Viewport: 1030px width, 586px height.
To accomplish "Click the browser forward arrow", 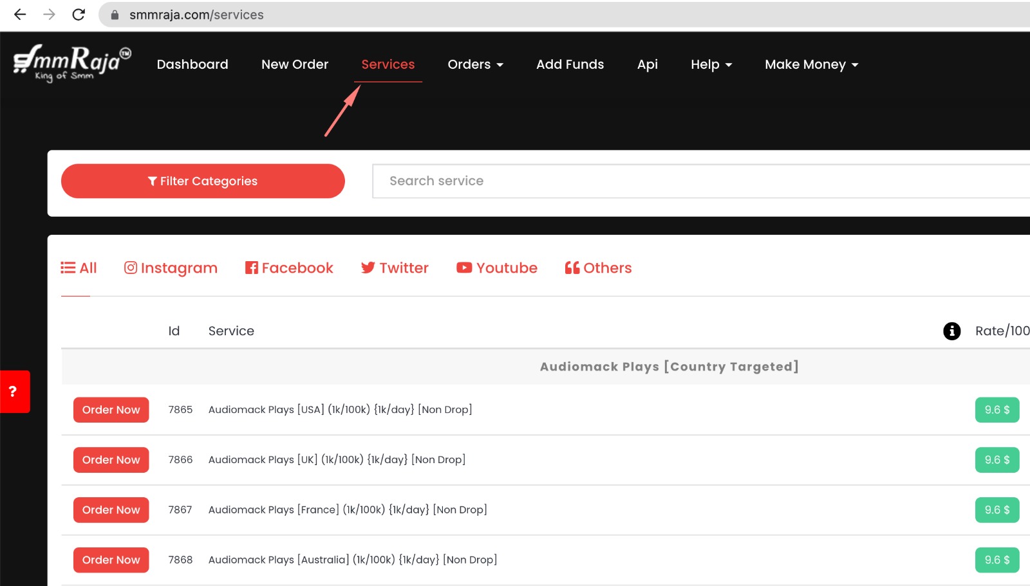I will (49, 15).
